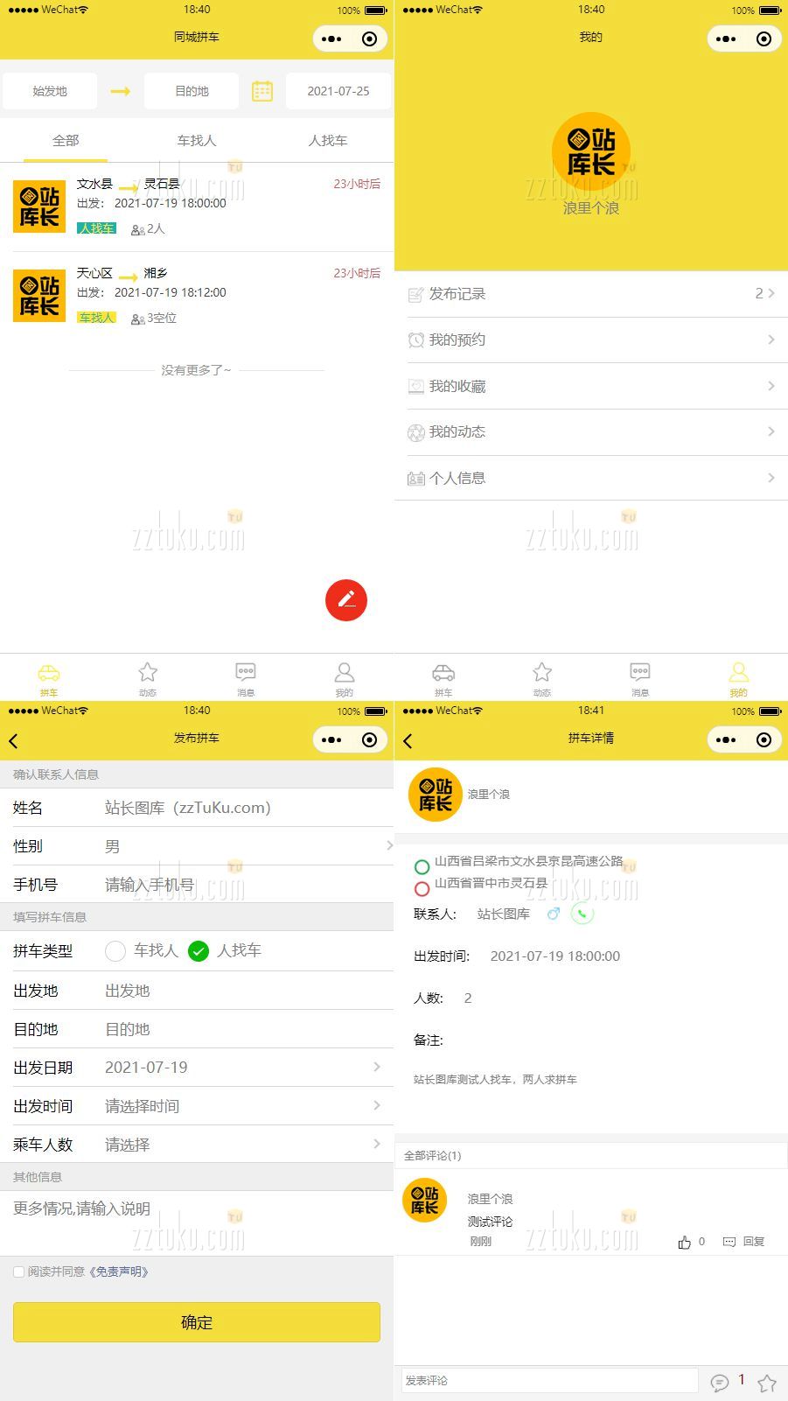Open 出发时间 time picker row
Viewport: 788px width, 1401px height.
click(x=197, y=1106)
